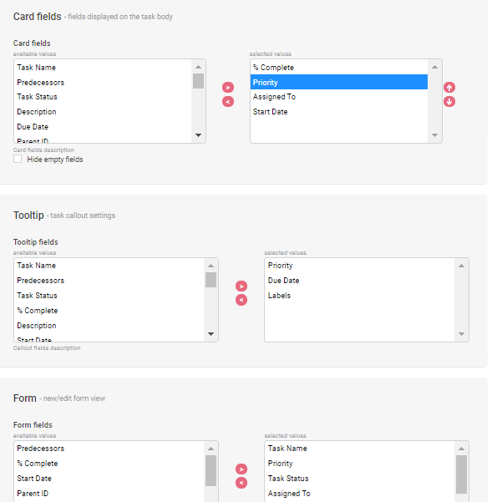This screenshot has width=492, height=502.
Task: Click the remove arrow between Card fields lists
Action: point(228,102)
